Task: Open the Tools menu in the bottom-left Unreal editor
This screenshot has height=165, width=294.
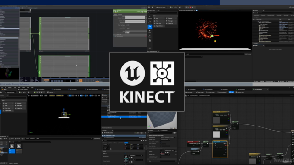Action: pos(15,87)
